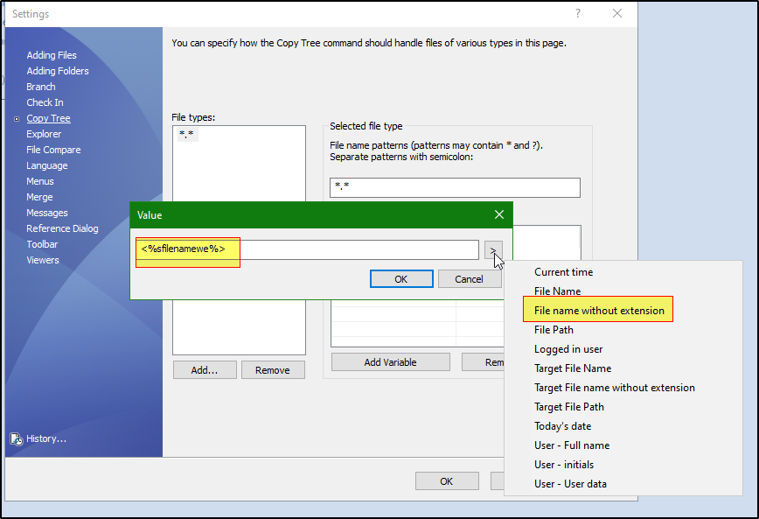Open the File Compare settings page

[x=53, y=150]
